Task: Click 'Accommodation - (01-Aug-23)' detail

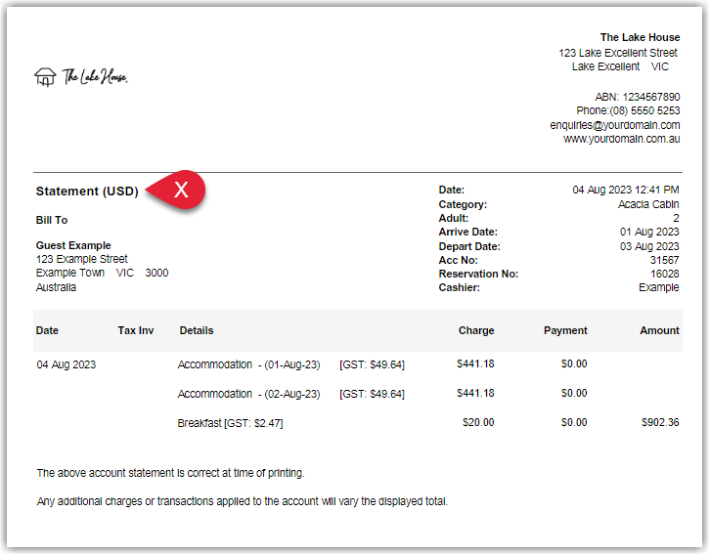Action: click(x=248, y=365)
